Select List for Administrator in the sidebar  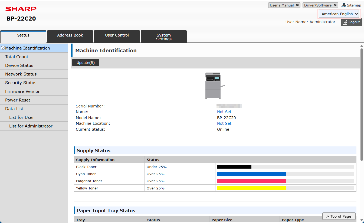[x=34, y=126]
